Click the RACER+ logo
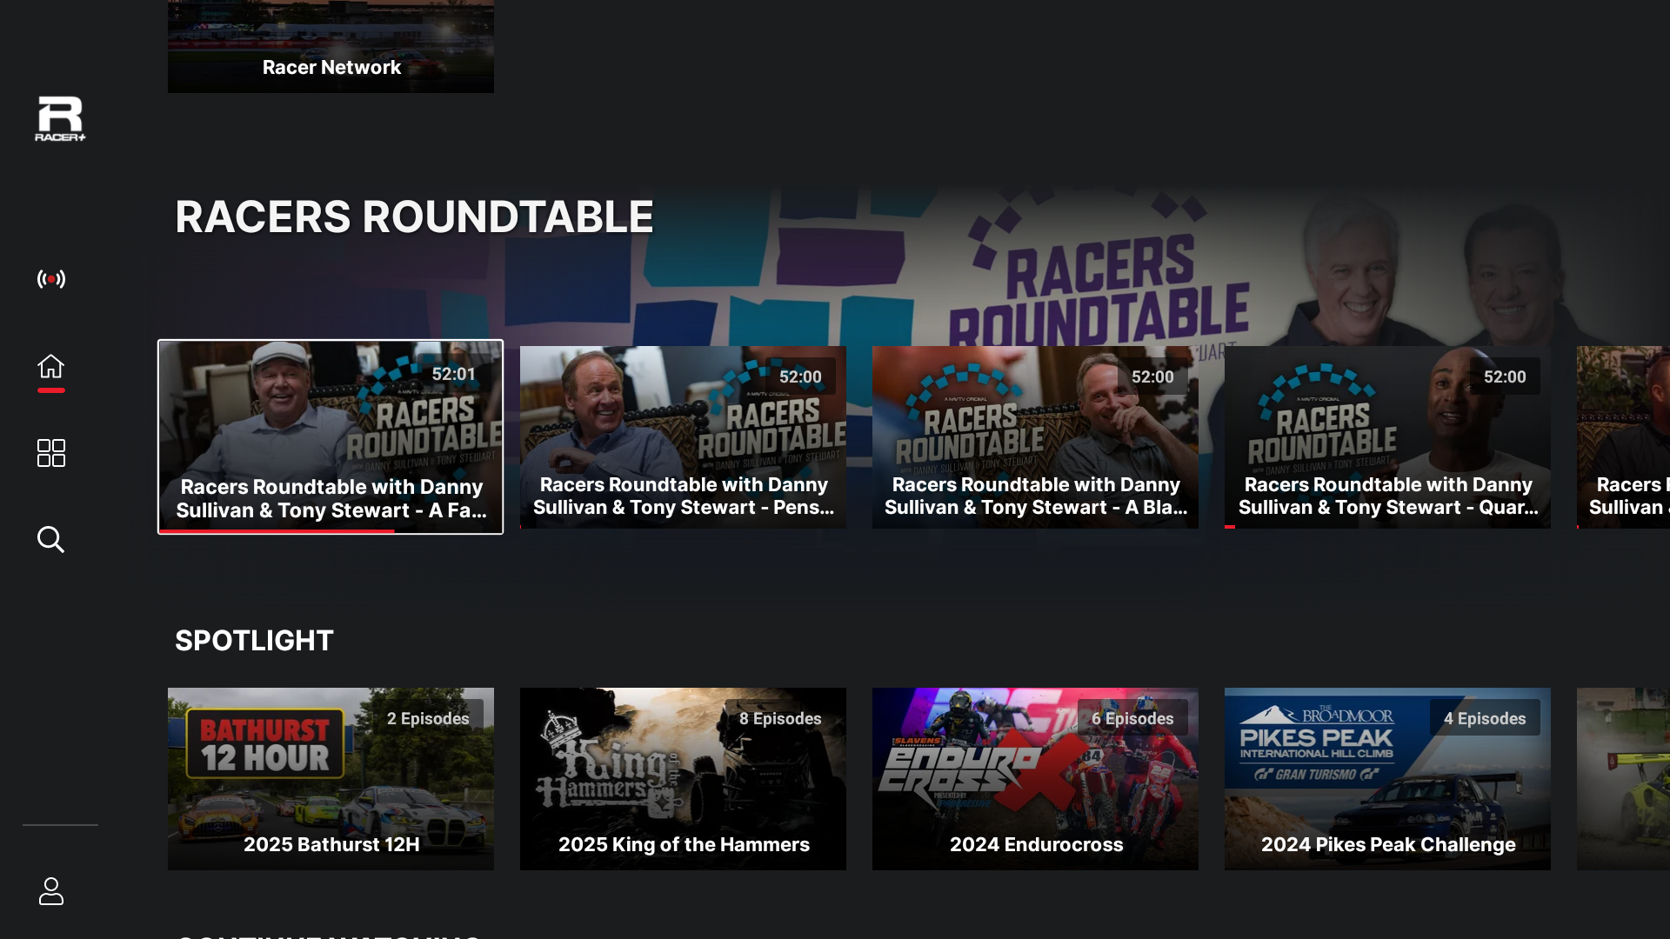Image resolution: width=1670 pixels, height=939 pixels. (x=60, y=118)
